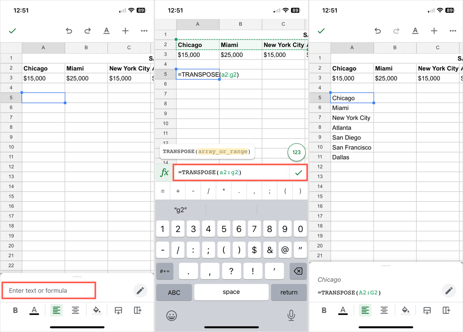463x332 pixels.
Task: Confirm formula with checkmark beside the fx bar
Action: [x=298, y=173]
